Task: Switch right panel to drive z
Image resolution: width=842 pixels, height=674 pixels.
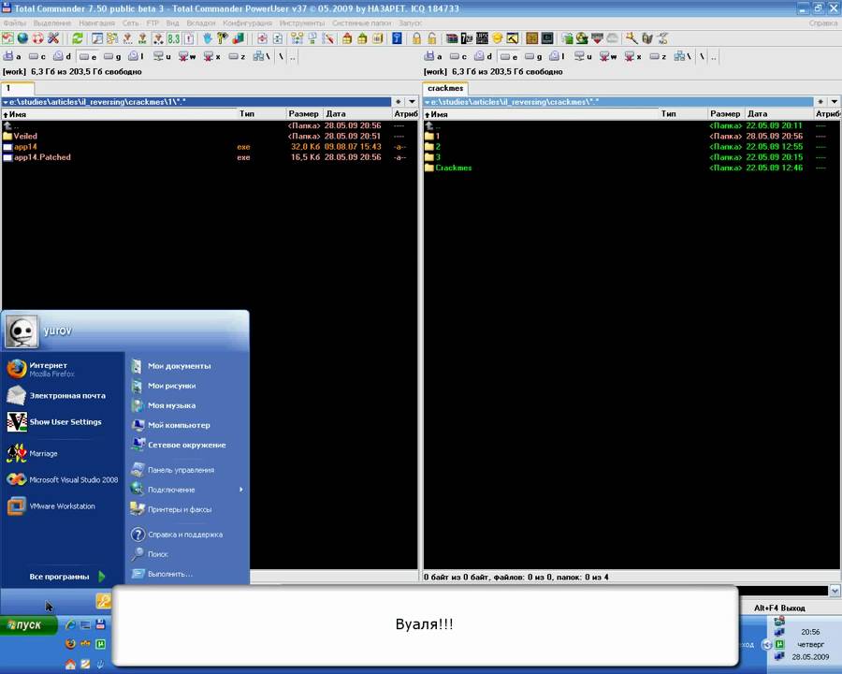Action: click(x=658, y=56)
